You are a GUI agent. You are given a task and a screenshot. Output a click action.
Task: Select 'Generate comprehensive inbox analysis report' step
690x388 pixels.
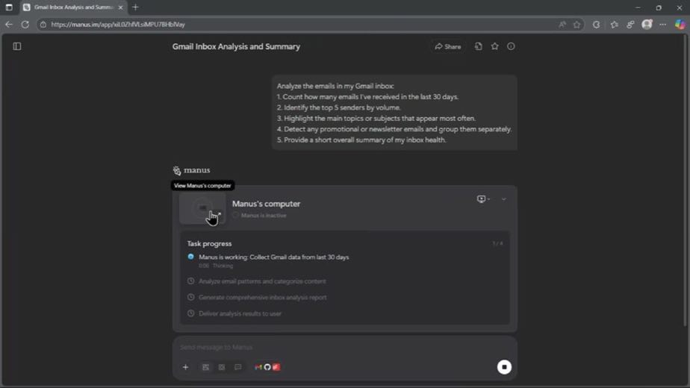[262, 298]
